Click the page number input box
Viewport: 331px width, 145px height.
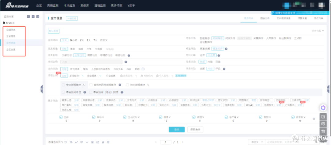tap(166, 142)
